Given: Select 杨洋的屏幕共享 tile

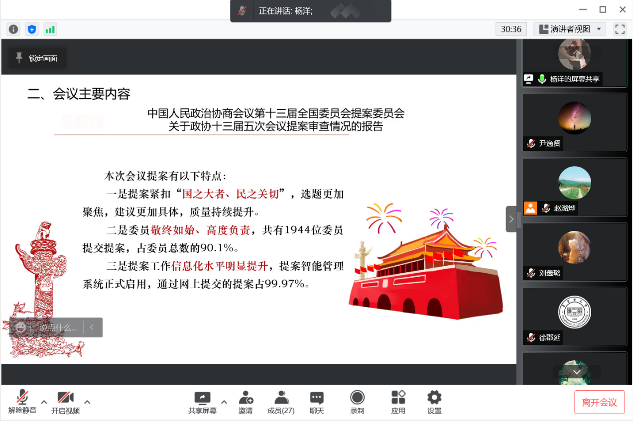Looking at the screenshot, I should pyautogui.click(x=575, y=62).
